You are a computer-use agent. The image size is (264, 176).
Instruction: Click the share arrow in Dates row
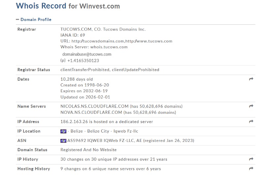click(251, 79)
